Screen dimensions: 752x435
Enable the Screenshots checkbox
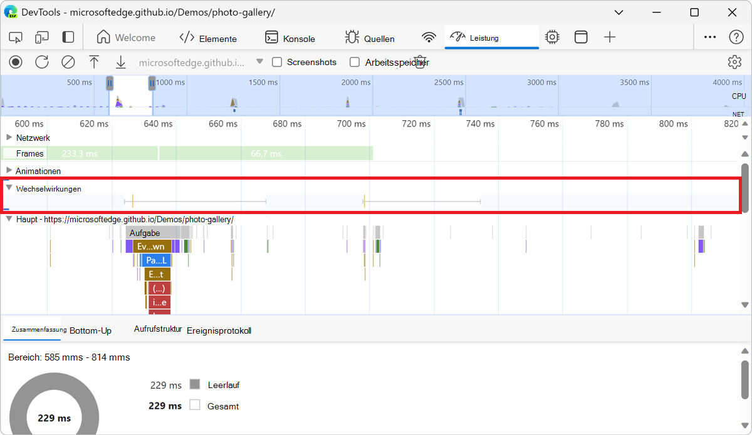coord(277,62)
